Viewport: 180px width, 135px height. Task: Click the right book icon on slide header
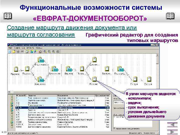click(x=170, y=16)
